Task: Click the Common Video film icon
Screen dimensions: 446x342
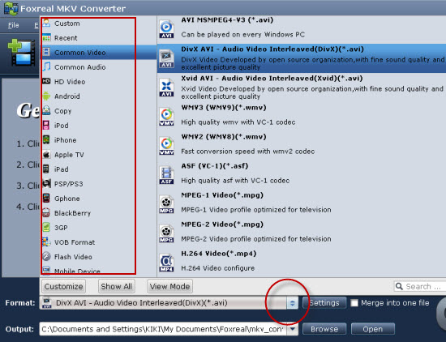Action: (x=46, y=52)
